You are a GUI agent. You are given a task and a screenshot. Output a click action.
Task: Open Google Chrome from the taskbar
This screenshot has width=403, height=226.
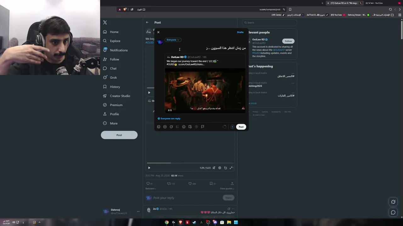(167, 223)
